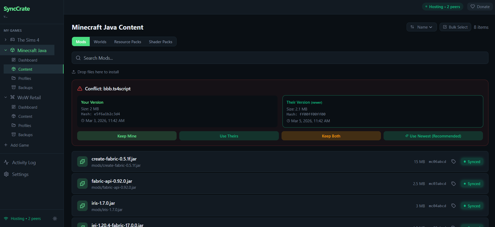Switch to the Shader Packs tab

(160, 42)
